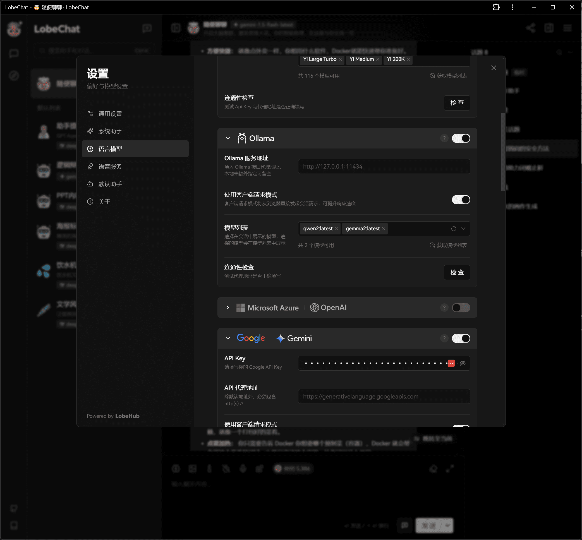Enable the Microsoft Azure OpenAI switch
Viewport: 582px width, 540px height.
461,308
